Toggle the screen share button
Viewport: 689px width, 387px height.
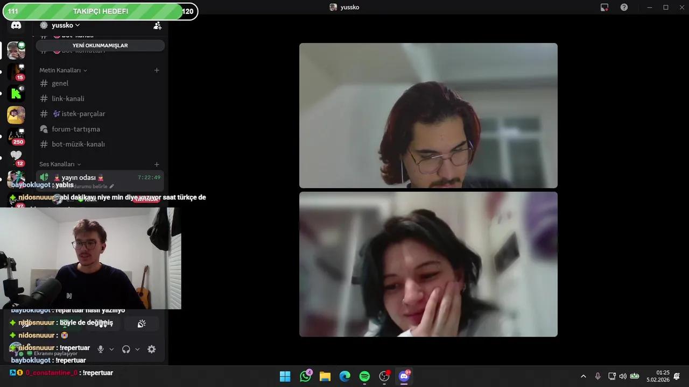pyautogui.click(x=65, y=324)
